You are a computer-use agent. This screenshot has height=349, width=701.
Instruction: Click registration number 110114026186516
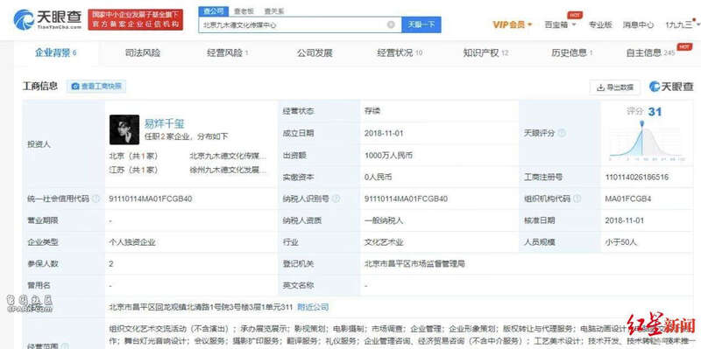click(637, 178)
